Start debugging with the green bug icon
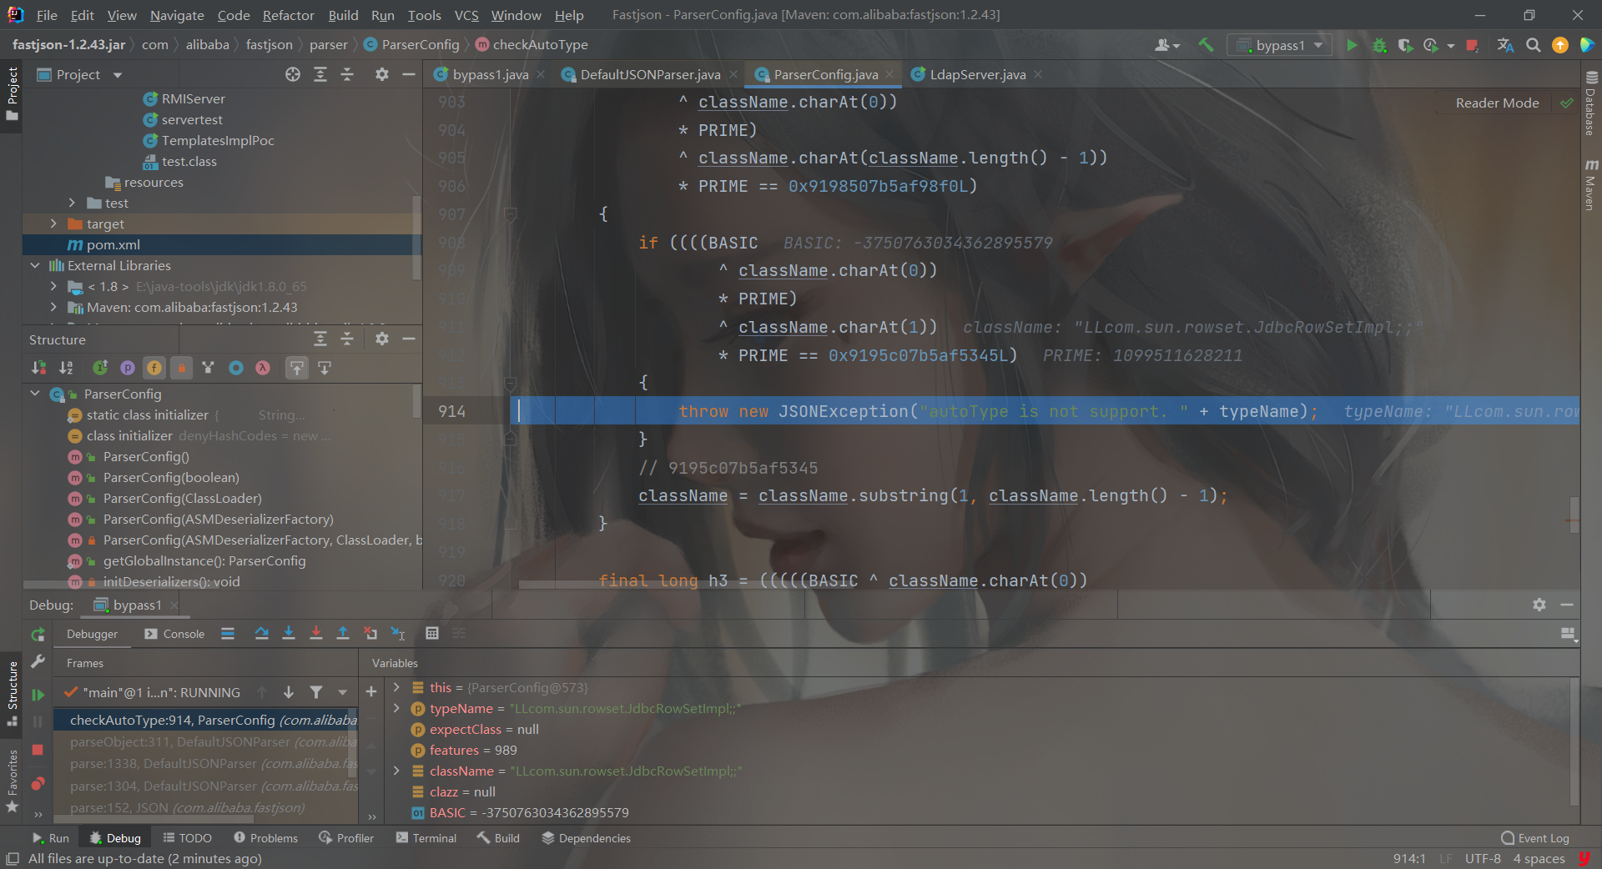The height and width of the screenshot is (869, 1602). tap(1379, 45)
